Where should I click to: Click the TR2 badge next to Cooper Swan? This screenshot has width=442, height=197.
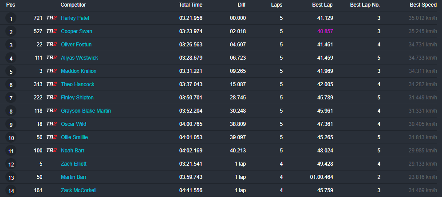click(51, 31)
